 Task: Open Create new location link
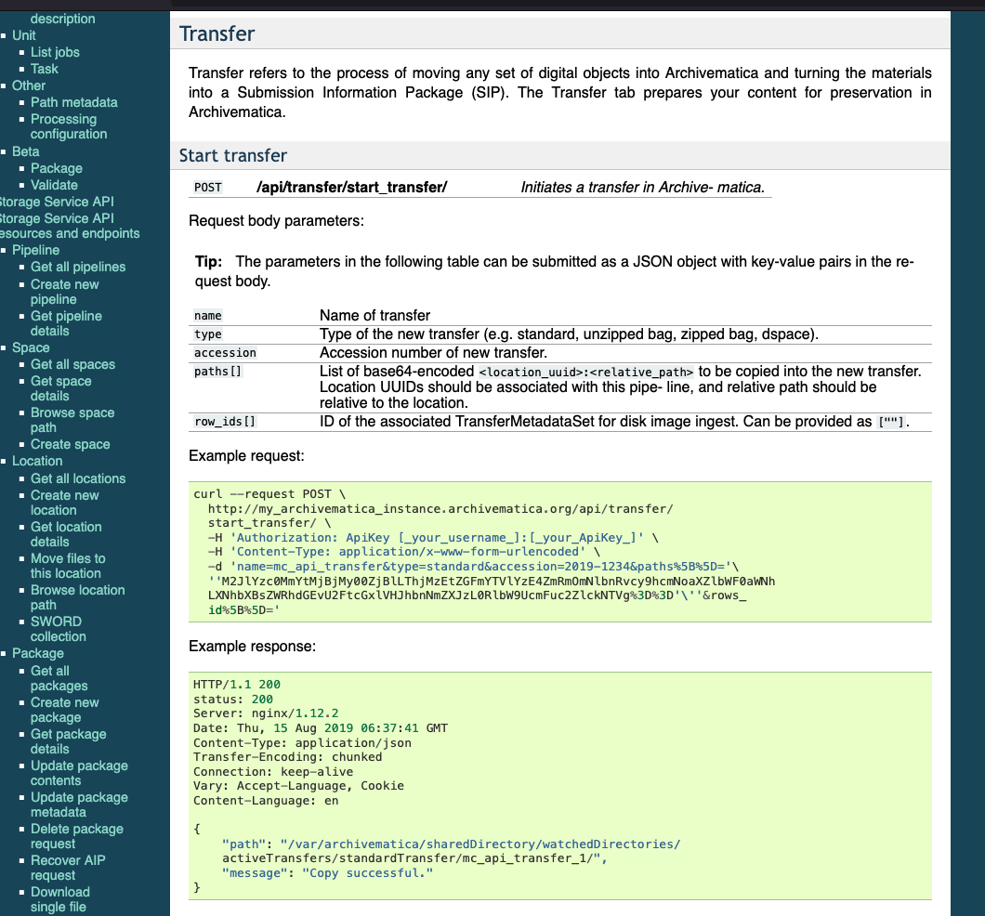point(65,503)
